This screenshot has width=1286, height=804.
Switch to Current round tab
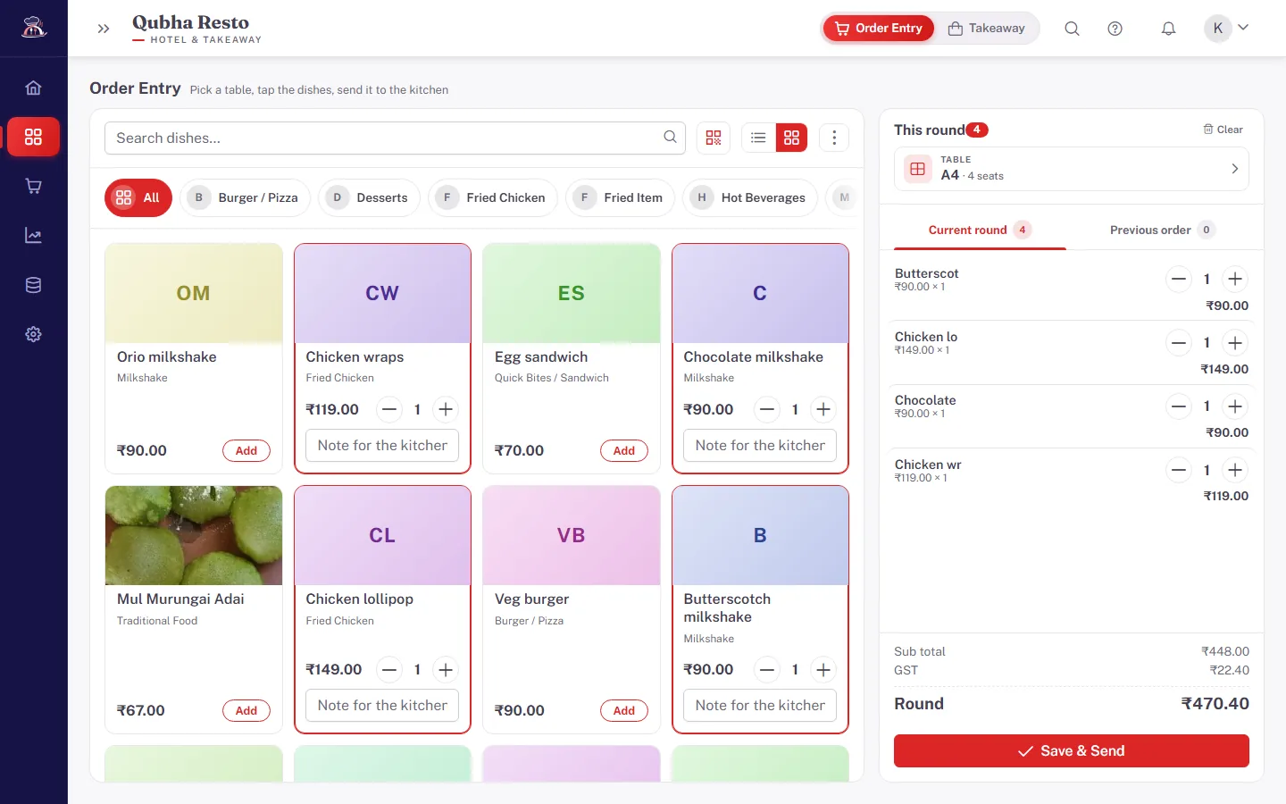pos(980,230)
